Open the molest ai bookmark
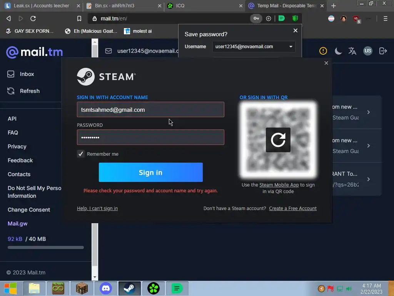The image size is (394, 296). [x=138, y=31]
